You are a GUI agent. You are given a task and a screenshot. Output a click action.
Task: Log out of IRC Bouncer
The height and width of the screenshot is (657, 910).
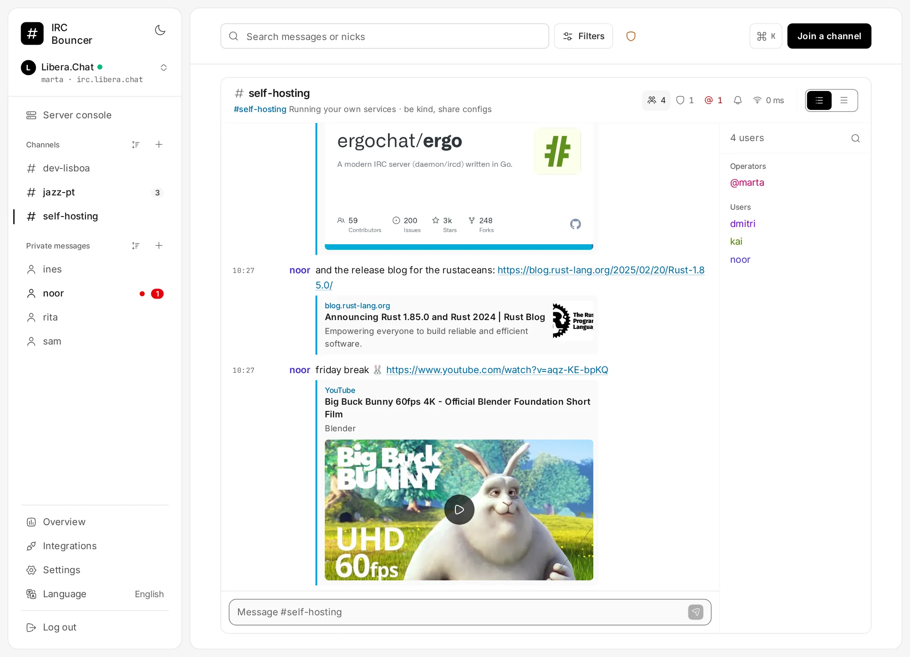click(x=94, y=627)
